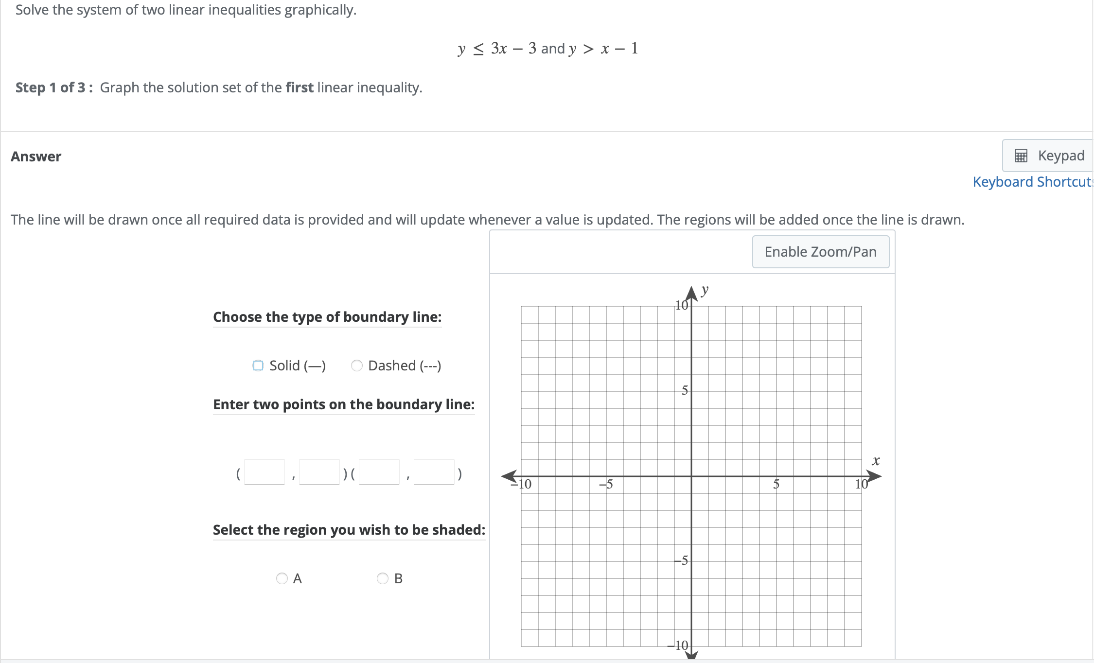The image size is (1094, 663).
Task: Choose region A to be shaded
Action: coord(282,578)
